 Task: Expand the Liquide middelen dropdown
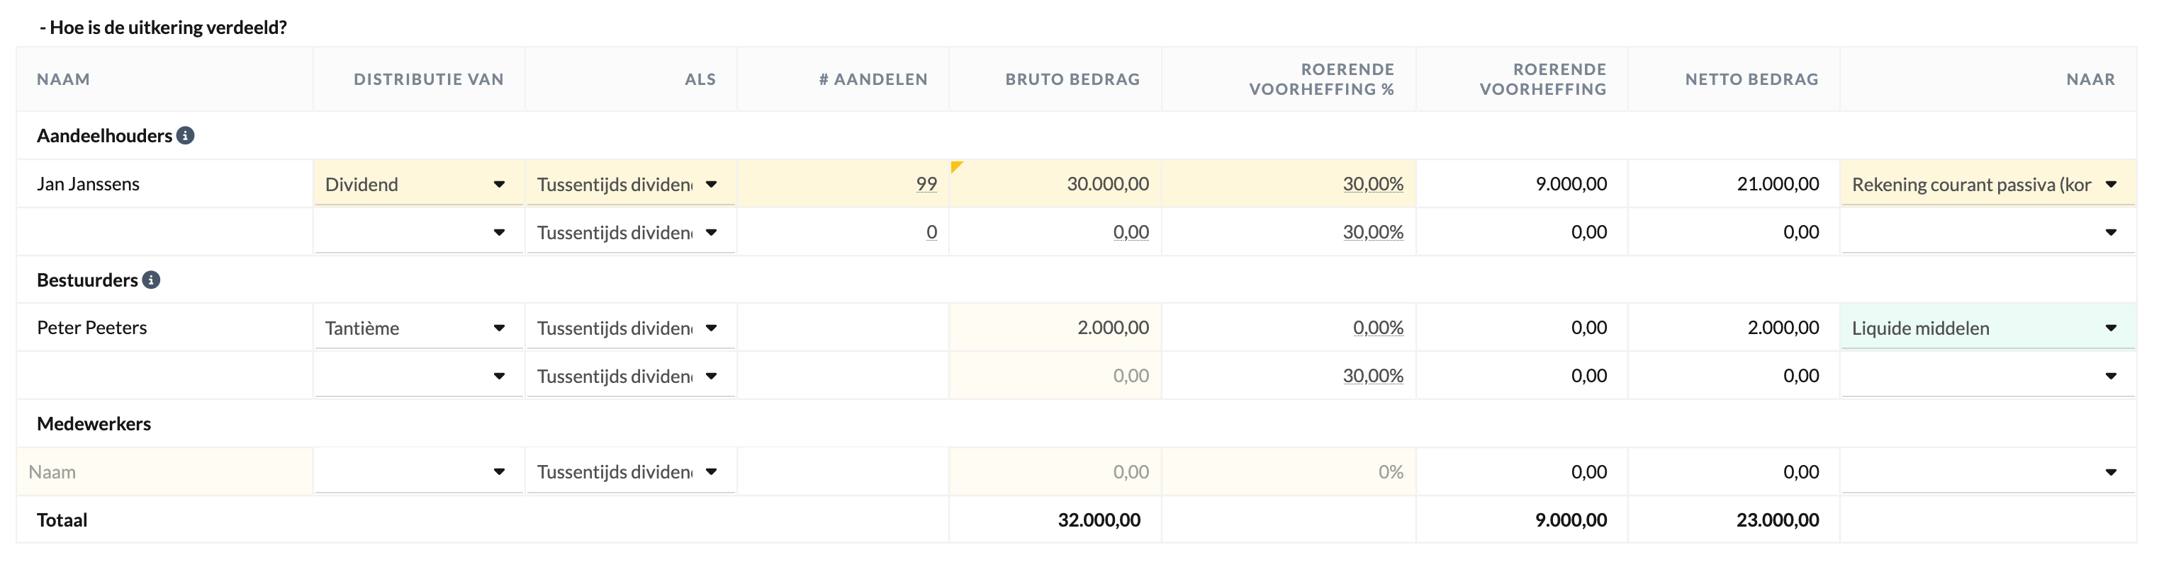[1986, 328]
